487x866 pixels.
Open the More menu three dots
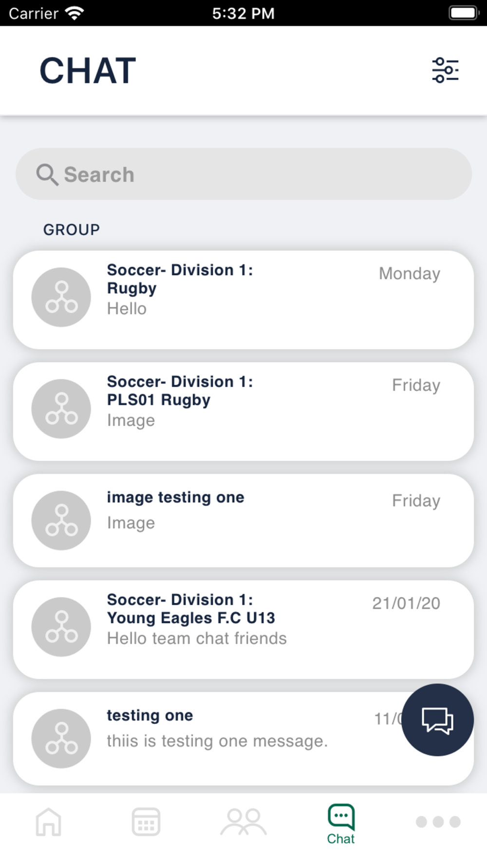[x=438, y=822]
